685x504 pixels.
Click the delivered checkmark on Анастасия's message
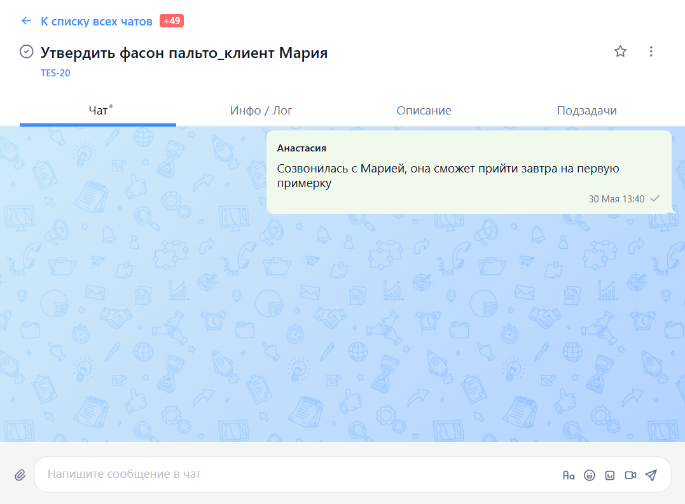click(654, 199)
